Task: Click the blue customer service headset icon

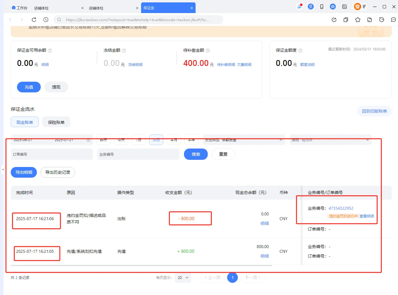Action: pyautogui.click(x=333, y=7)
